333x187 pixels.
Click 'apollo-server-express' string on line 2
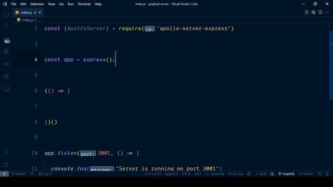[x=194, y=29]
